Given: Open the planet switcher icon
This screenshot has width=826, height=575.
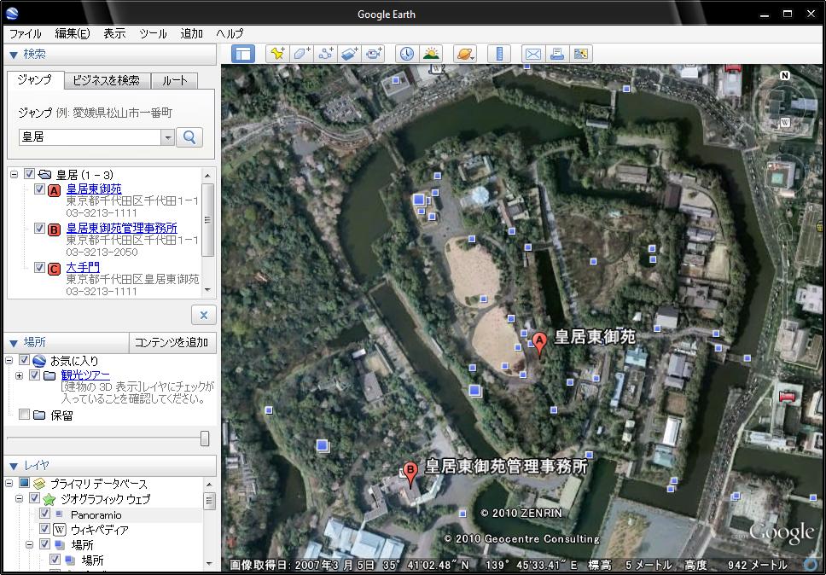Looking at the screenshot, I should (x=465, y=54).
